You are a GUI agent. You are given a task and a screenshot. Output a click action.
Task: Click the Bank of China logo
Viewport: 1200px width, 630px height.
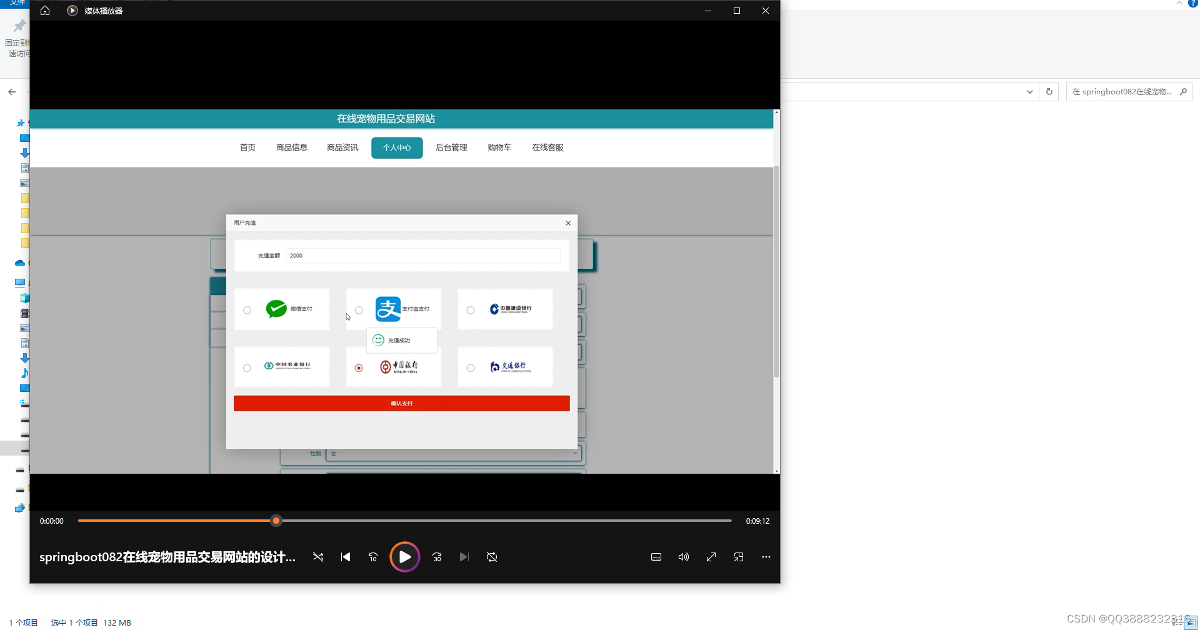[399, 367]
